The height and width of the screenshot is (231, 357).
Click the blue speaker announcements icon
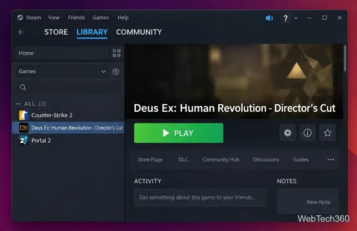pos(269,18)
